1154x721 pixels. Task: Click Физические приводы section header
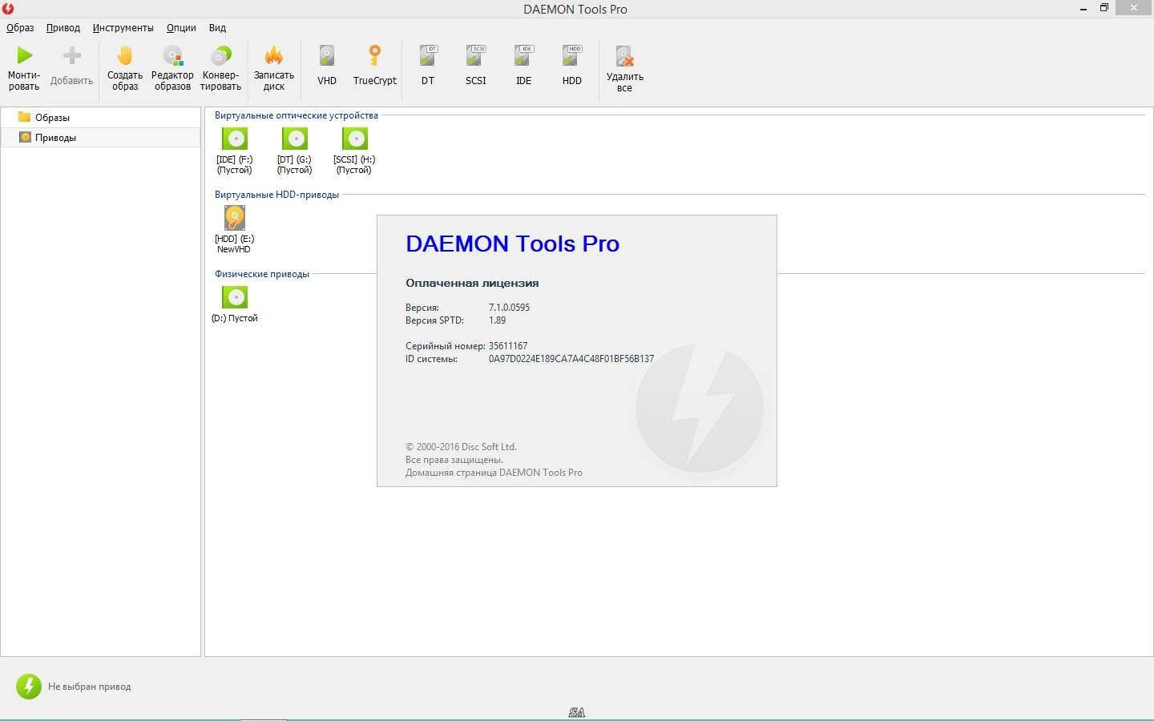pyautogui.click(x=261, y=274)
